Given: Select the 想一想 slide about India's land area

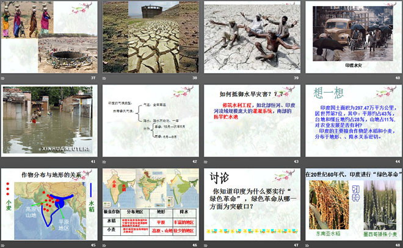Looking at the screenshot, I should [352, 121].
